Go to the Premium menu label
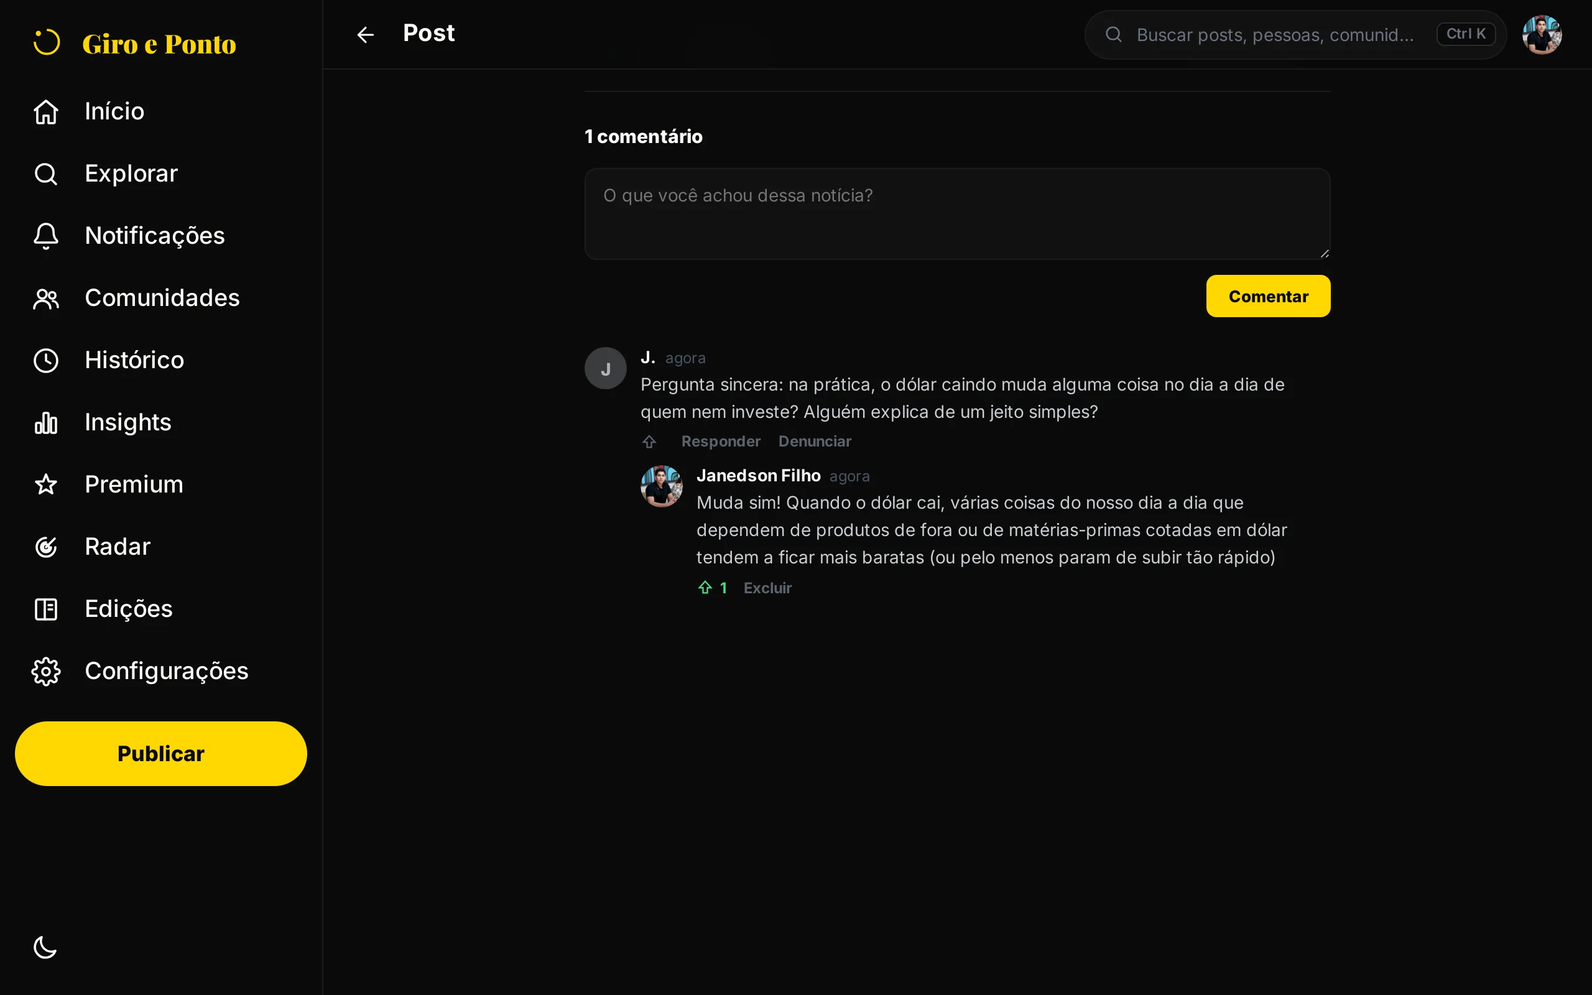 (134, 484)
